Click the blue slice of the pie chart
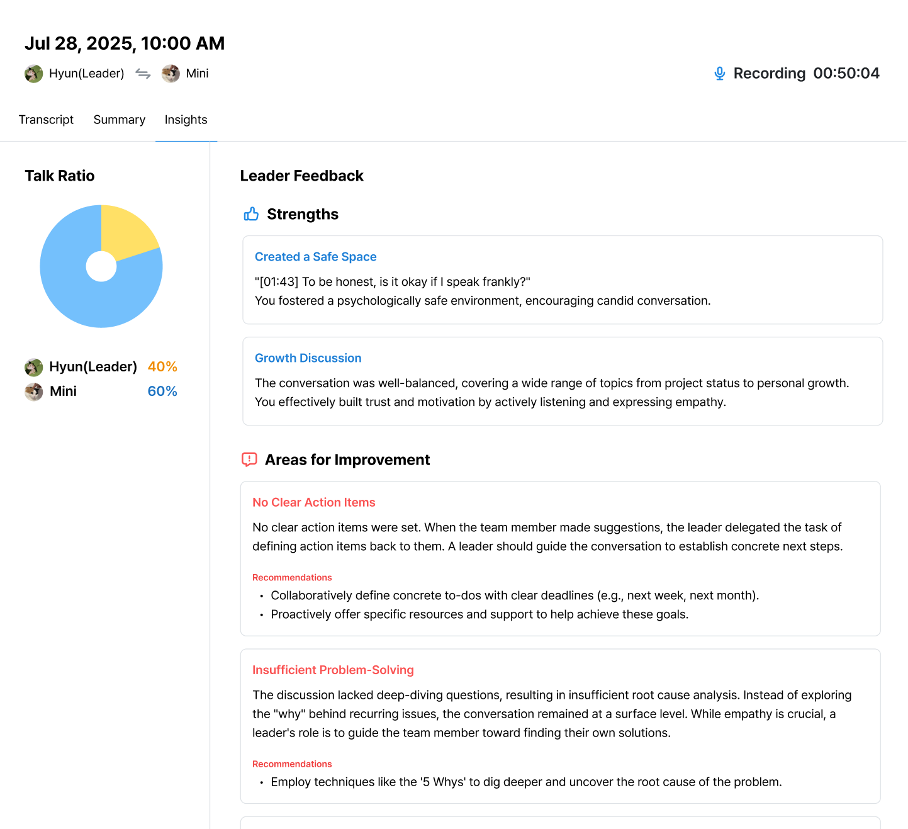 pyautogui.click(x=82, y=296)
